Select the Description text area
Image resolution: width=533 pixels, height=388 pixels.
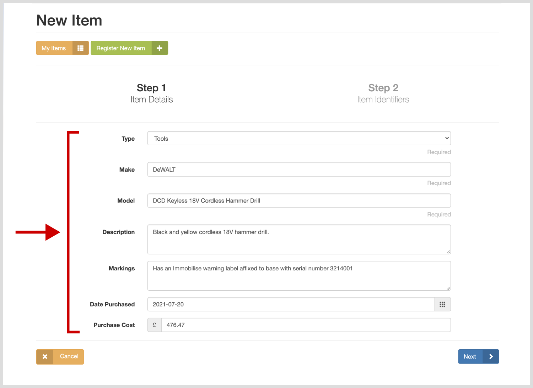299,239
